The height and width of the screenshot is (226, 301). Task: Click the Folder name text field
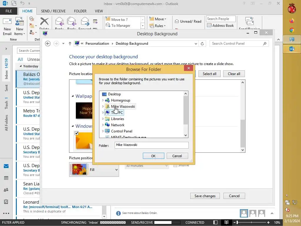coord(152,145)
